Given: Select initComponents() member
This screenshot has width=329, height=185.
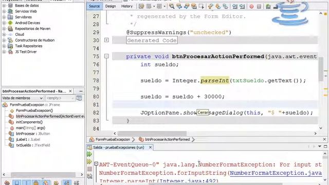Looking at the screenshot, I should point(29,122).
